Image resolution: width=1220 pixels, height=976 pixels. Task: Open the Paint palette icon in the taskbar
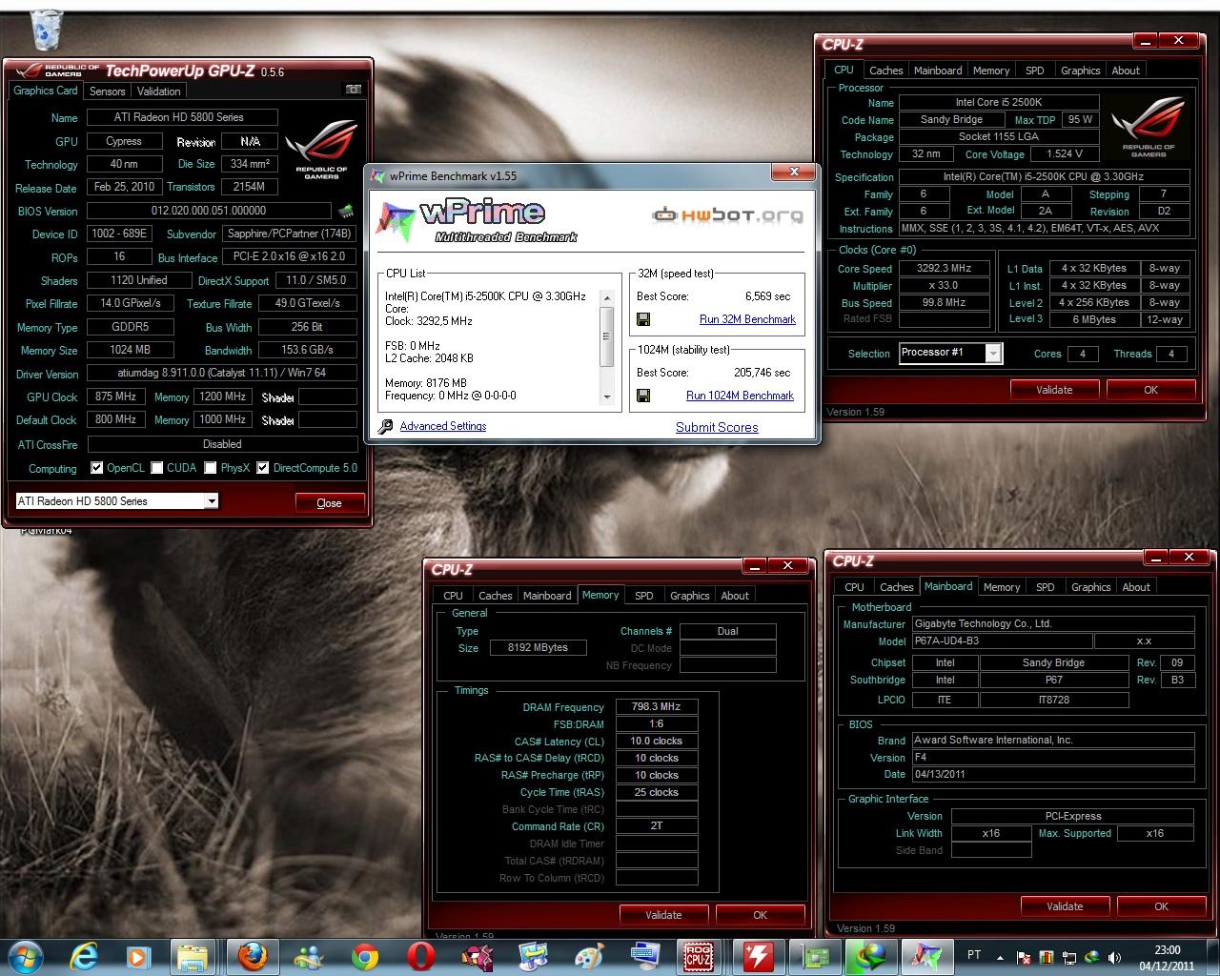coord(589,956)
